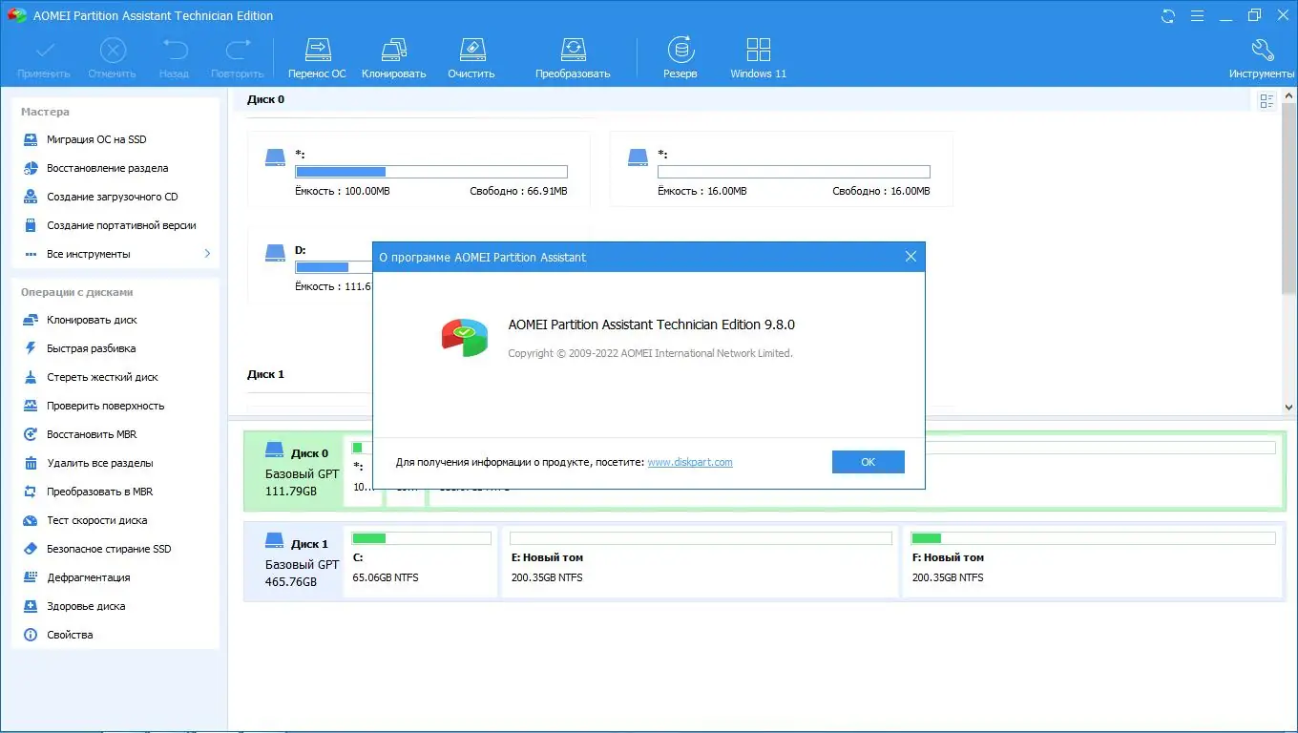Click the D: partition card
Image resolution: width=1298 pixels, height=733 pixels.
click(310, 265)
